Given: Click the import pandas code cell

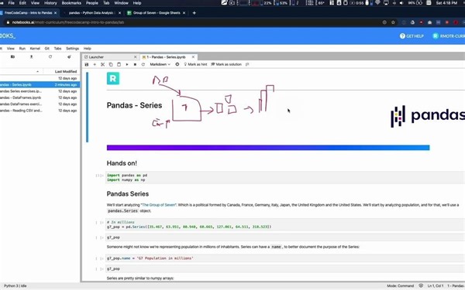Looking at the screenshot, I should [x=284, y=178].
